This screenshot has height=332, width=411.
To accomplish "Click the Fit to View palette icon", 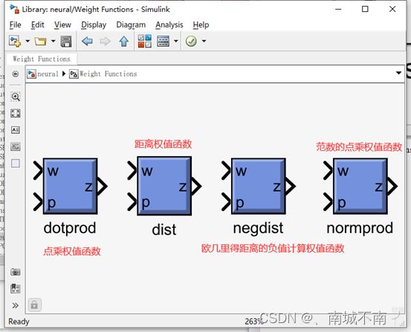I will [x=16, y=113].
